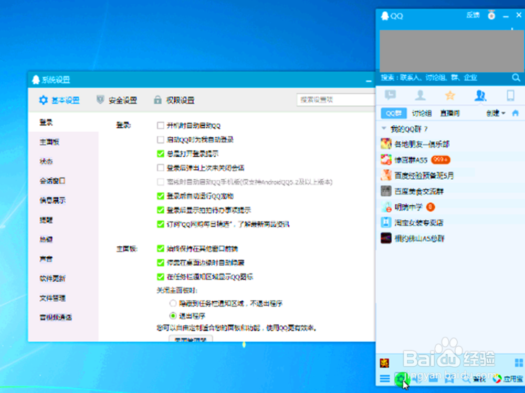Uncheck 在任务栏通知区域显示QQ图标
The height and width of the screenshot is (393, 525).
coord(160,276)
